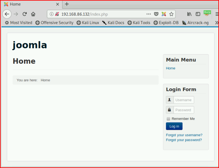Click the insecure connection lock icon
Screen dimensions: 219x168
57,14
